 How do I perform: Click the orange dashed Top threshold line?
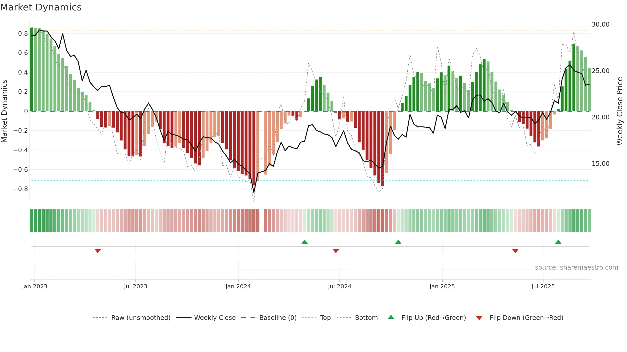coord(310,31)
